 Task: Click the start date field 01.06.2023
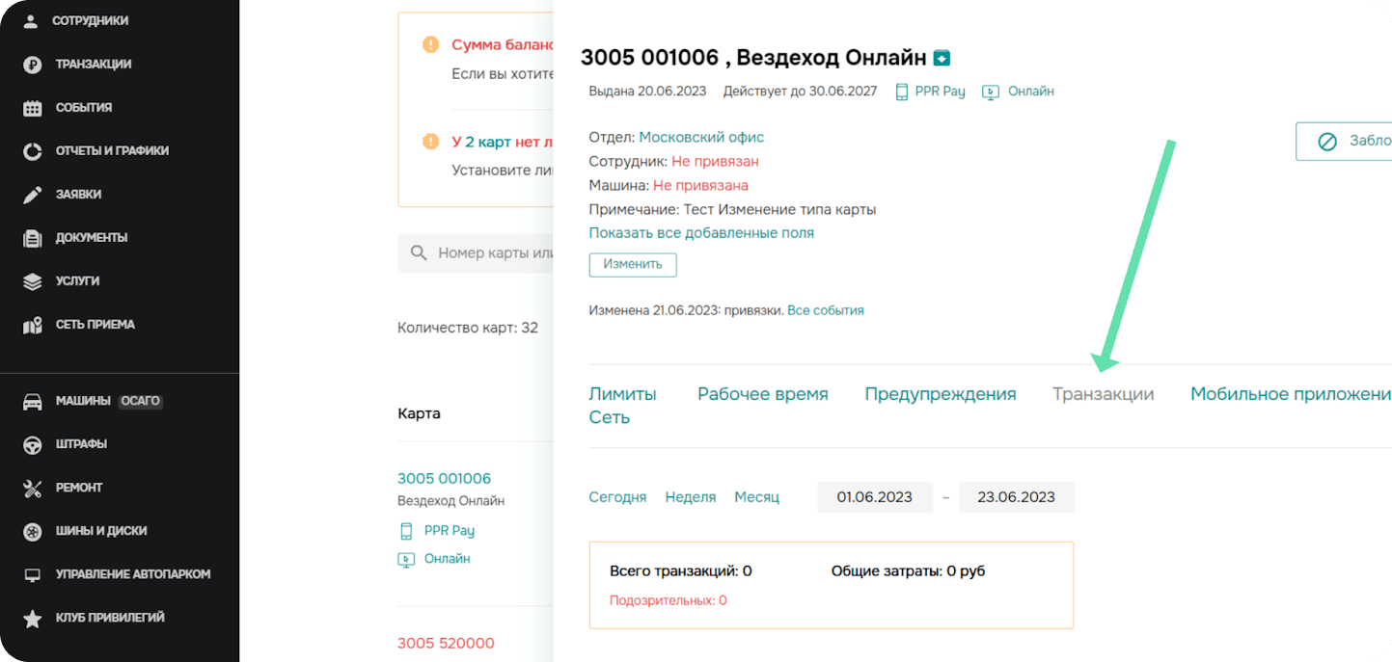click(x=874, y=497)
